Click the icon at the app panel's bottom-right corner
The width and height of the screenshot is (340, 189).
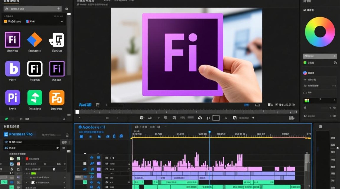point(64,119)
